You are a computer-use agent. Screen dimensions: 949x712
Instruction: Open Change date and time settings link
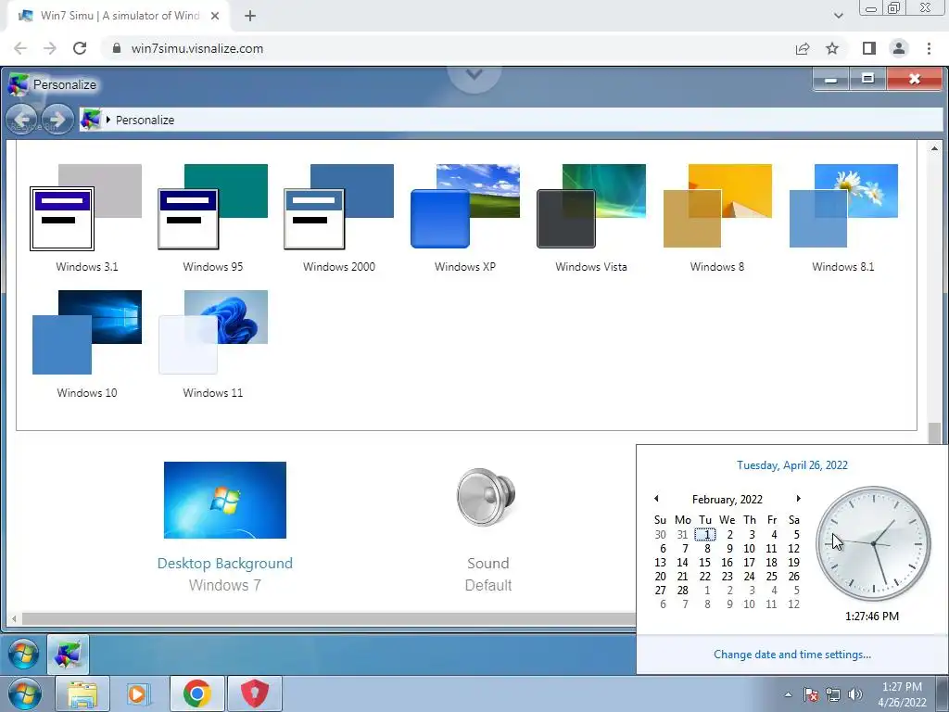[791, 654]
